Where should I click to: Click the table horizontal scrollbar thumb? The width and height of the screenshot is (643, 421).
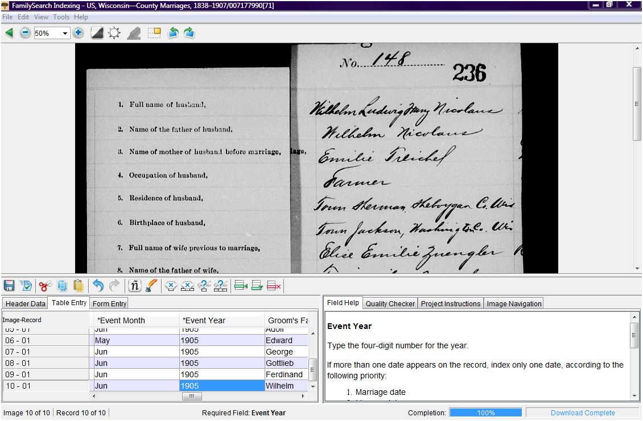(192, 396)
